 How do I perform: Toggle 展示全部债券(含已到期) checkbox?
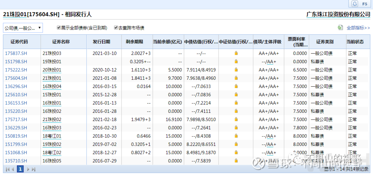[x=58, y=28]
